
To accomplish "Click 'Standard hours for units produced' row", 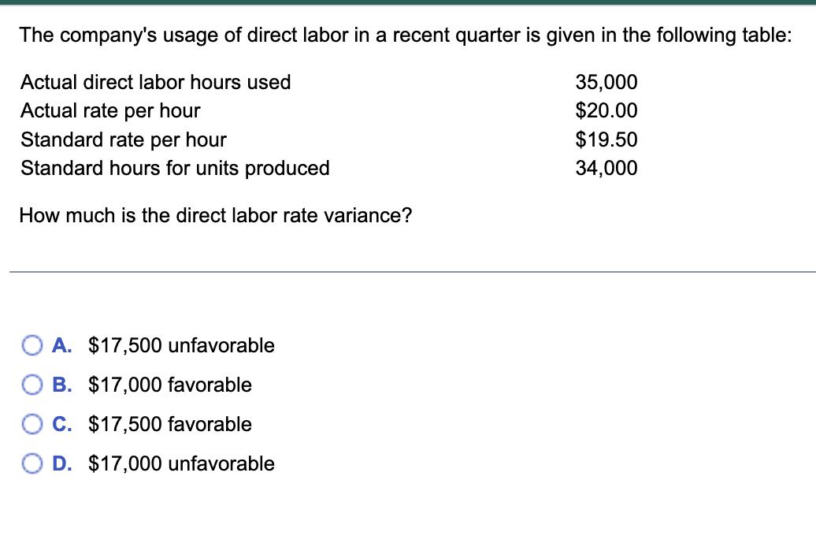I will coord(175,168).
